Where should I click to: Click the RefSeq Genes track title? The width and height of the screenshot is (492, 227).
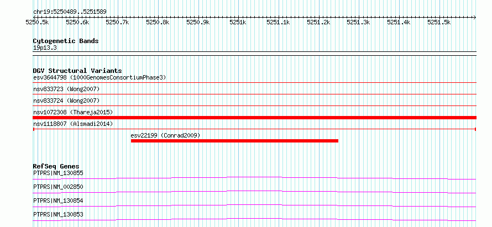[x=56, y=166]
